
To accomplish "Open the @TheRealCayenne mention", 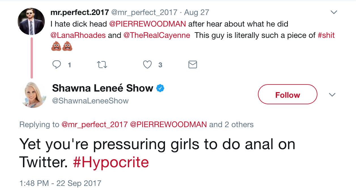I will [157, 35].
